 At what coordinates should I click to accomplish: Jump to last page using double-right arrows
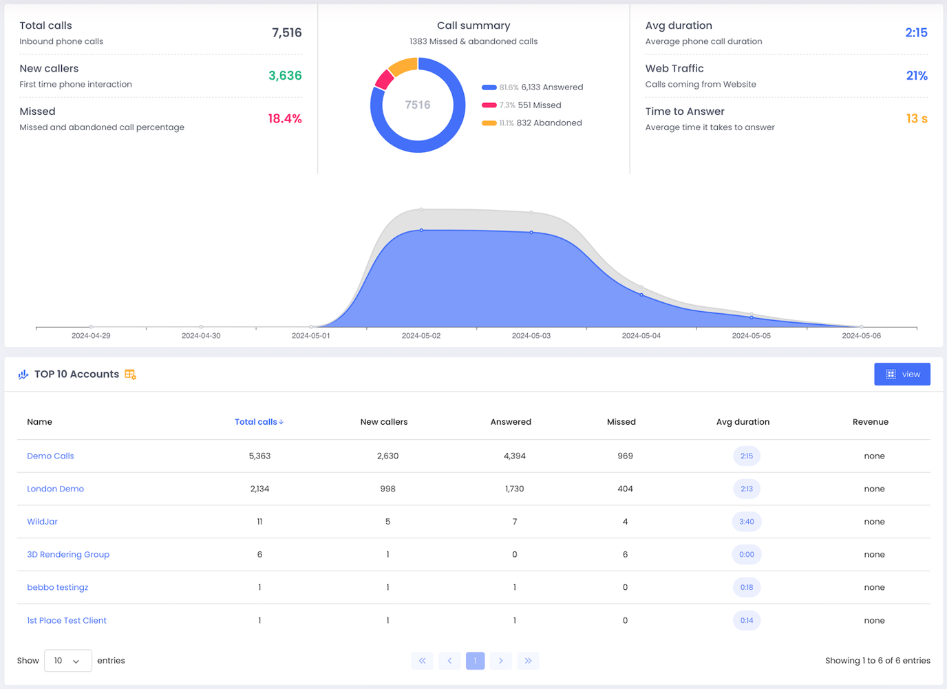pyautogui.click(x=528, y=661)
